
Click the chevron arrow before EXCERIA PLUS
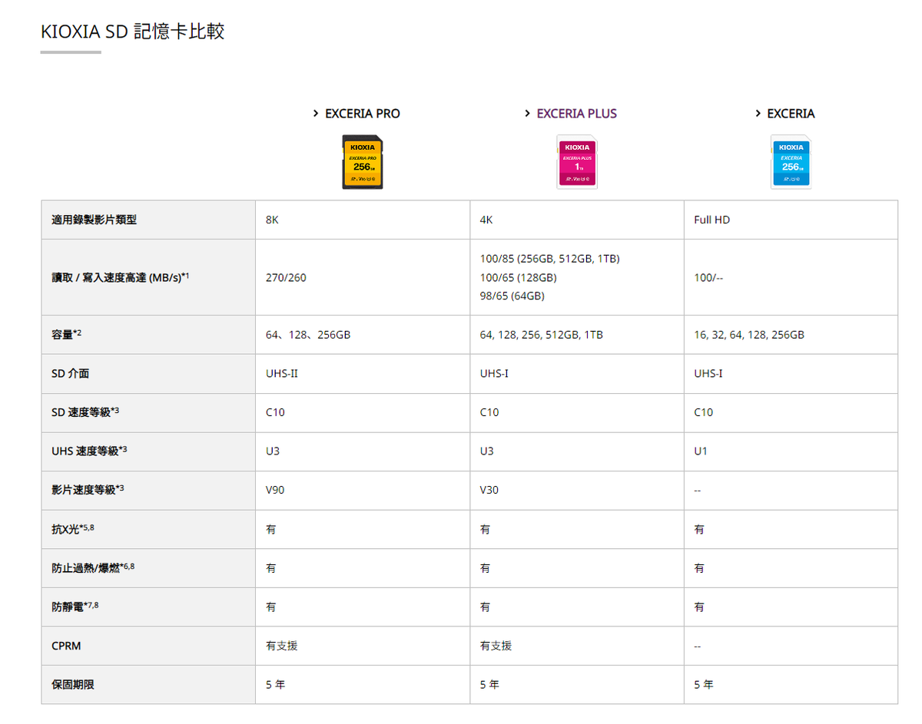527,114
